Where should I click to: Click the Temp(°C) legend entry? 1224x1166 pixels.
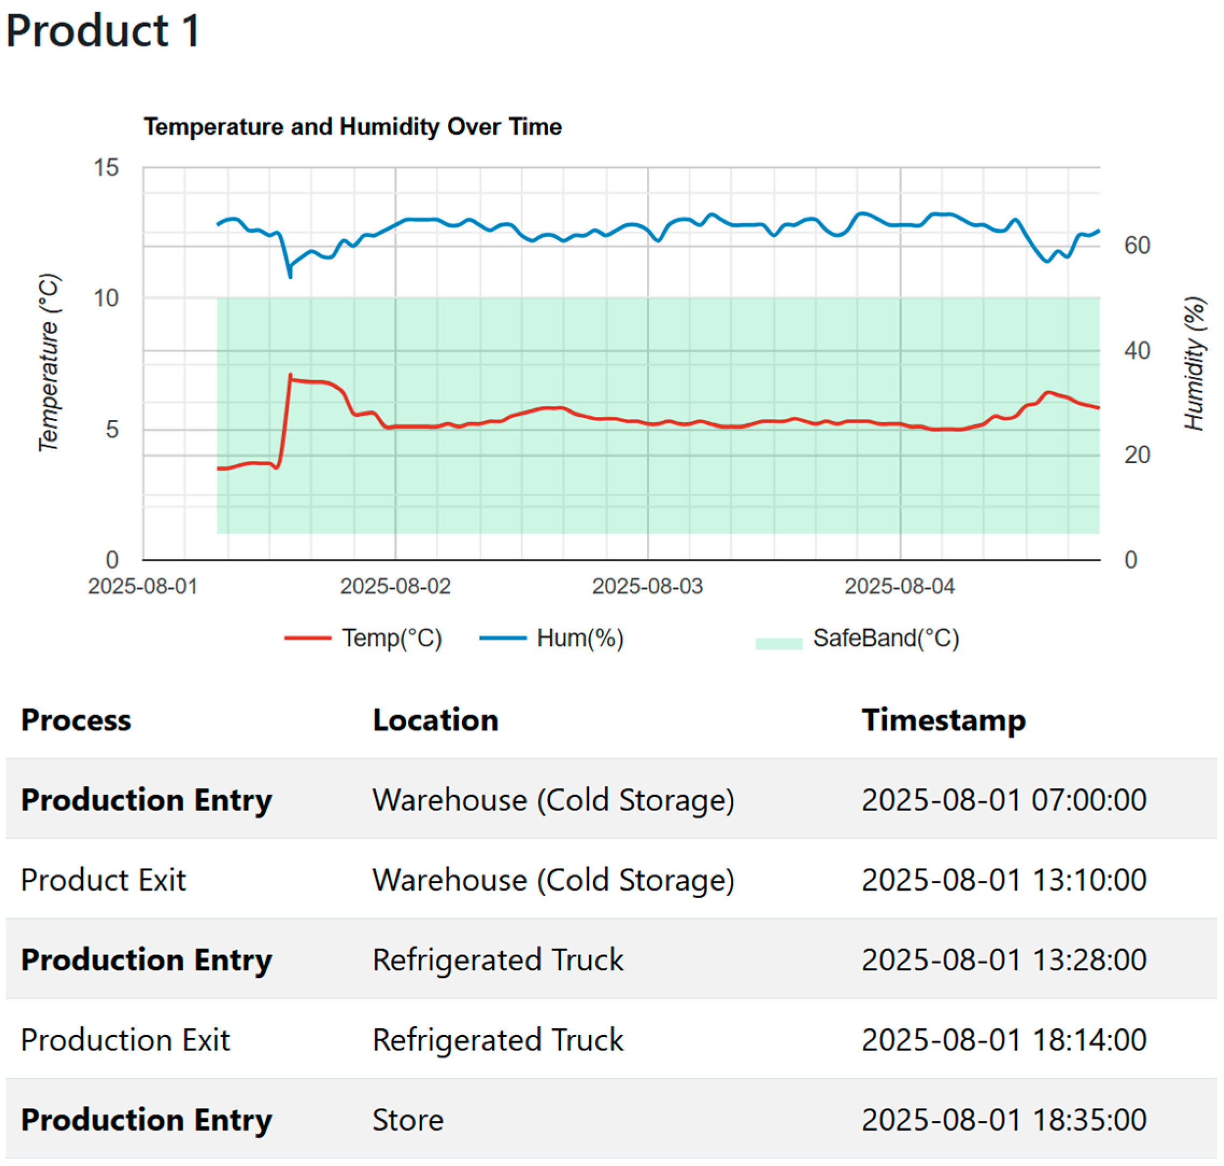(391, 638)
